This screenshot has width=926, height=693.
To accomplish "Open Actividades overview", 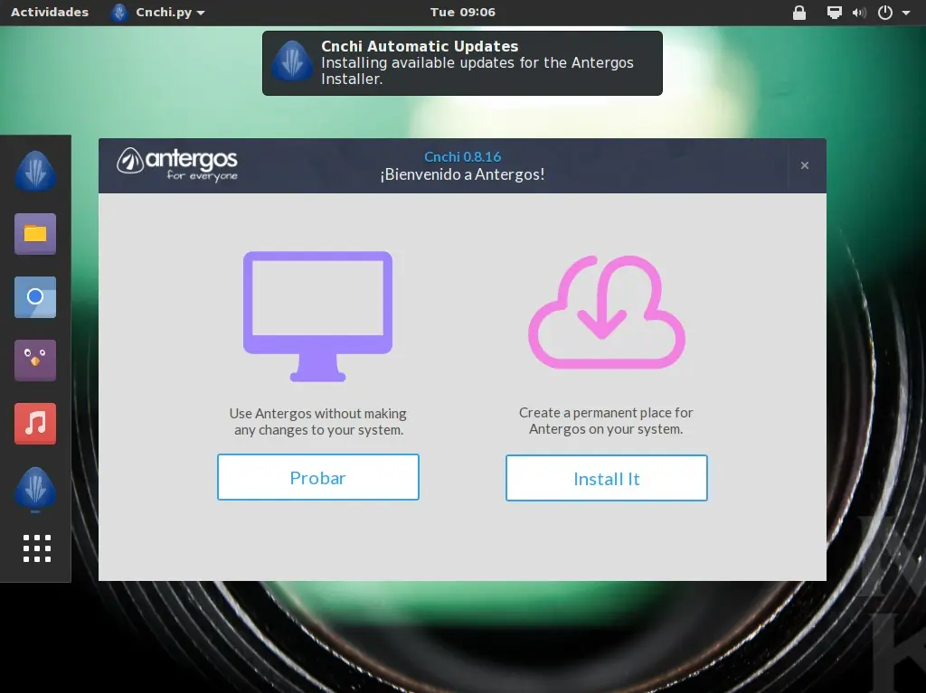I will (x=50, y=12).
